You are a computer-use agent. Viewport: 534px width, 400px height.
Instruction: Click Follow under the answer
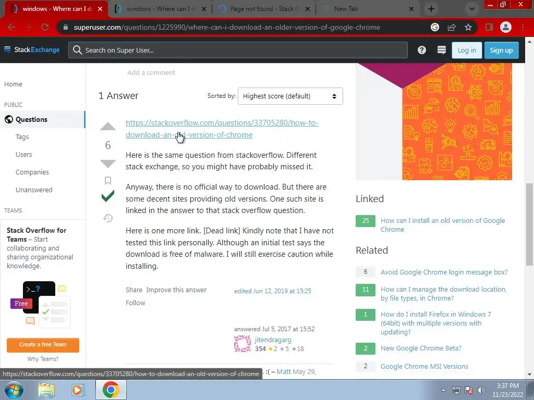click(x=135, y=303)
